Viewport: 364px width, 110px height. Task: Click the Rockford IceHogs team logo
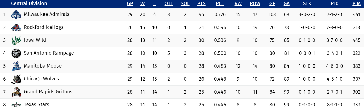[15, 28]
